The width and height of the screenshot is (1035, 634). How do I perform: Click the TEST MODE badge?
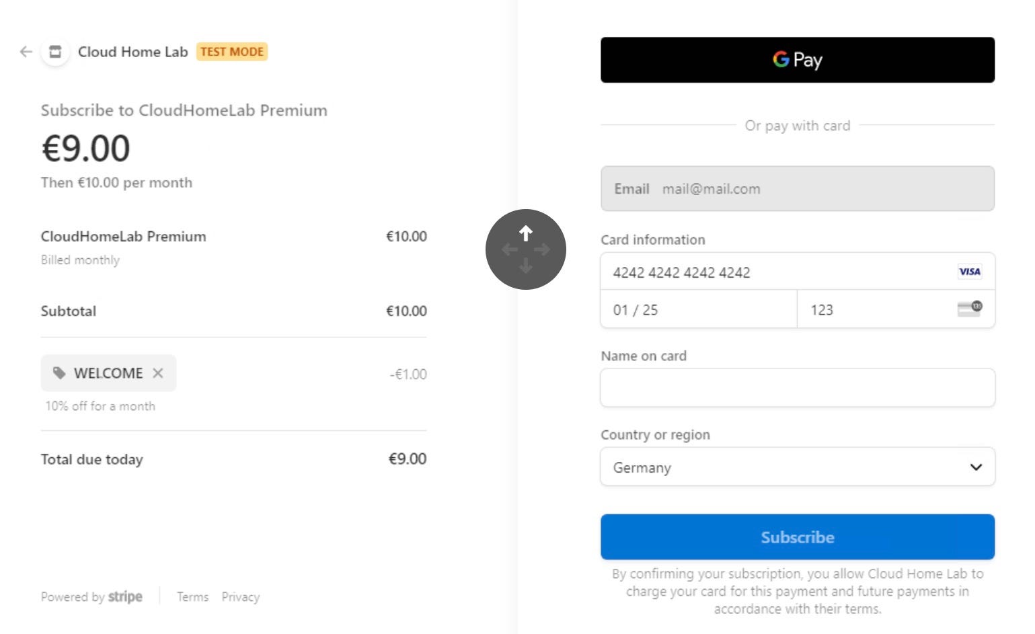coord(231,51)
